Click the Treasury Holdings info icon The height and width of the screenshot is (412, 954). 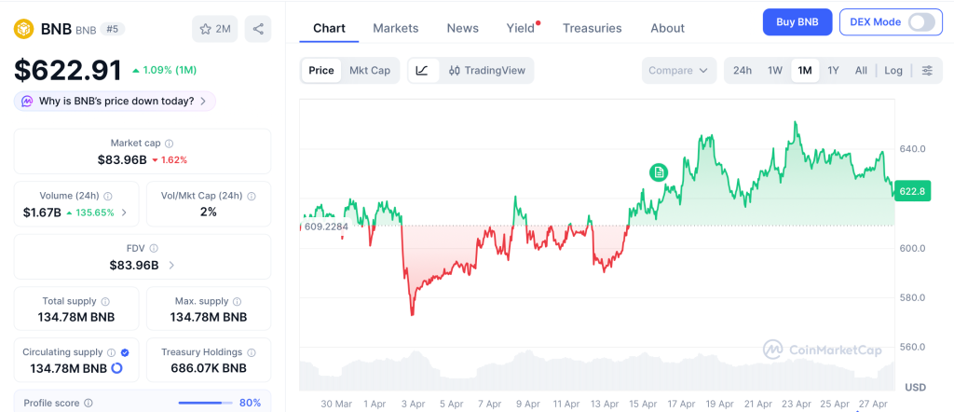[x=251, y=352]
